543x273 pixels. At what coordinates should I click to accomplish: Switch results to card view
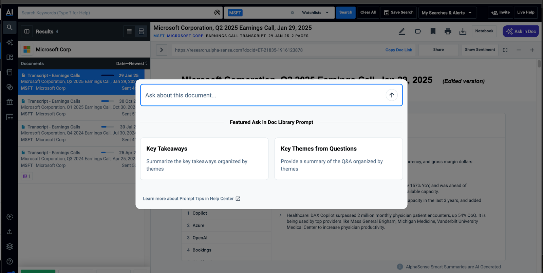coord(141,32)
